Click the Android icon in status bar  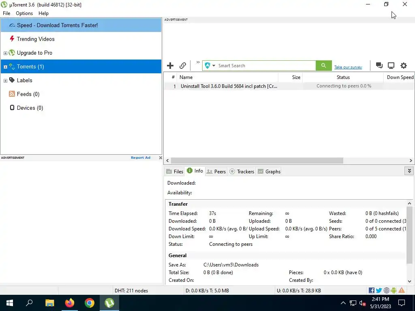(x=394, y=290)
